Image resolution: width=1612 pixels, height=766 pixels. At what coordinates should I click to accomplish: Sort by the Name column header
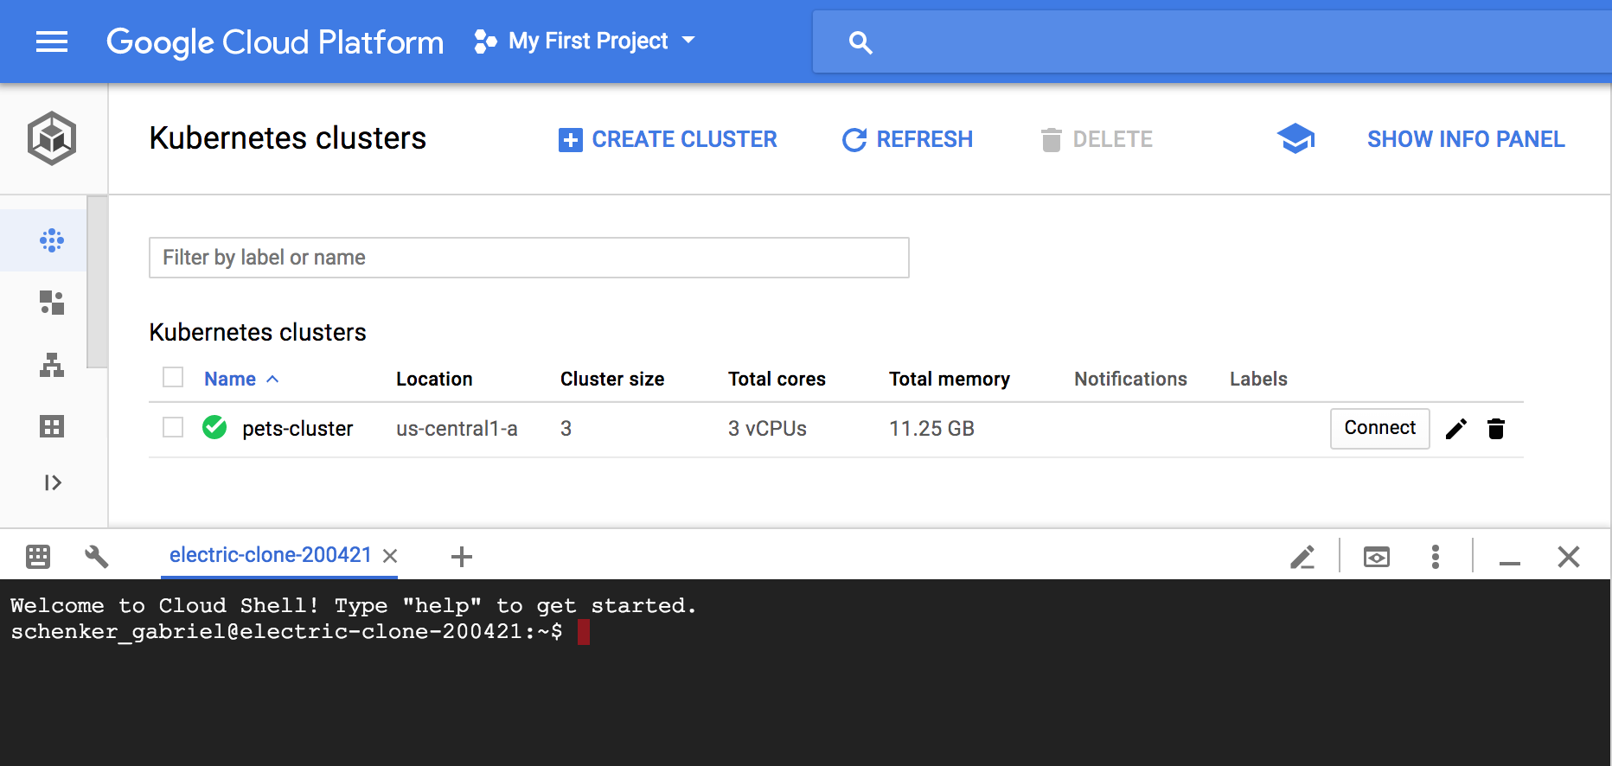click(230, 379)
